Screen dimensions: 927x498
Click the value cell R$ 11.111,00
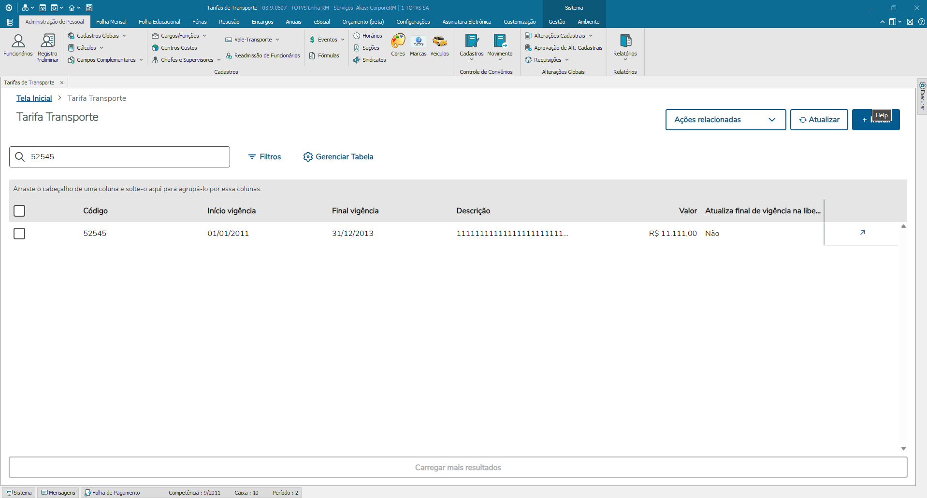[x=673, y=234]
